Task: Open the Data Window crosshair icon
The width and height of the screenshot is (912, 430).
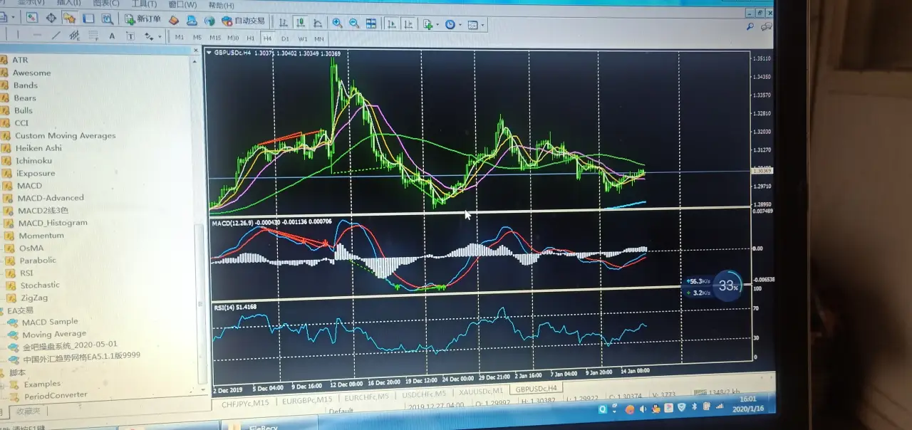Action: tap(51, 18)
